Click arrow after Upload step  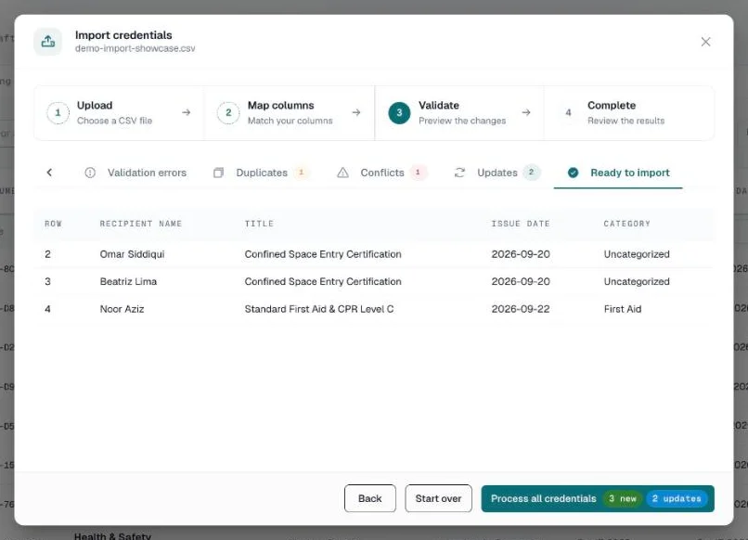(186, 112)
